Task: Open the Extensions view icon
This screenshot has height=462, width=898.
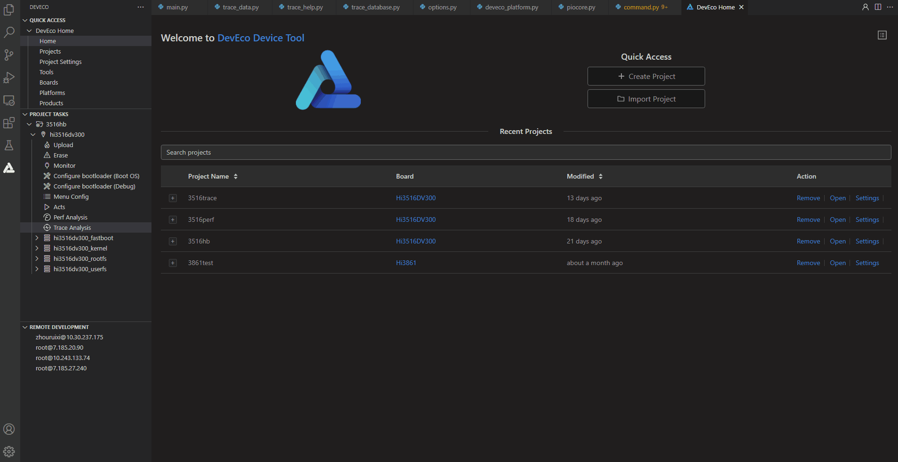Action: [x=9, y=123]
